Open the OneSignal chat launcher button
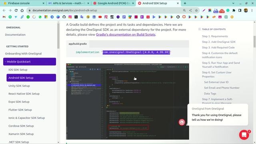 [x=244, y=135]
